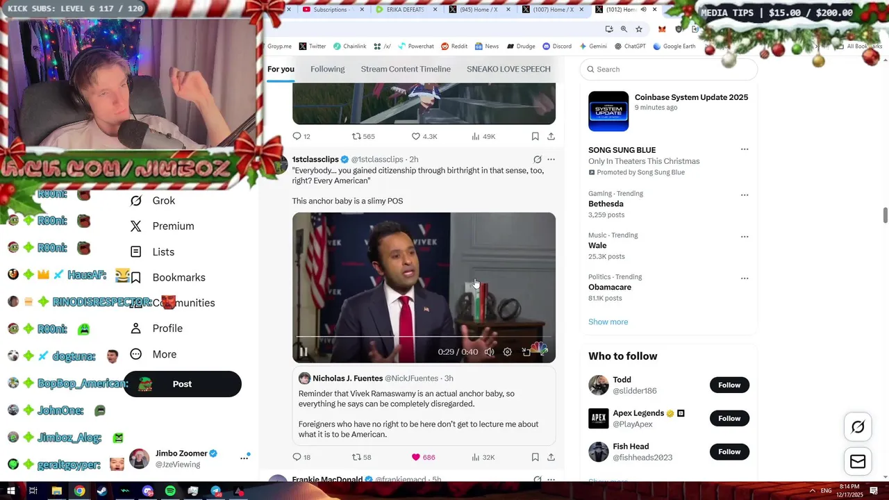
Task: Open quoted Nicholas J. Fuentes post
Action: 424,407
